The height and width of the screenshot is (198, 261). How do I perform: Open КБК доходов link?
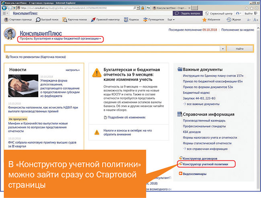tap(192, 132)
